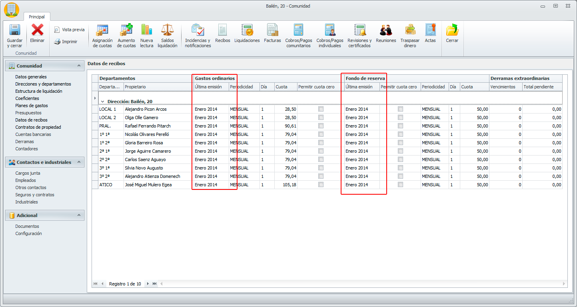Open Documentos in sidebar
Image resolution: width=577 pixels, height=307 pixels.
click(27, 226)
